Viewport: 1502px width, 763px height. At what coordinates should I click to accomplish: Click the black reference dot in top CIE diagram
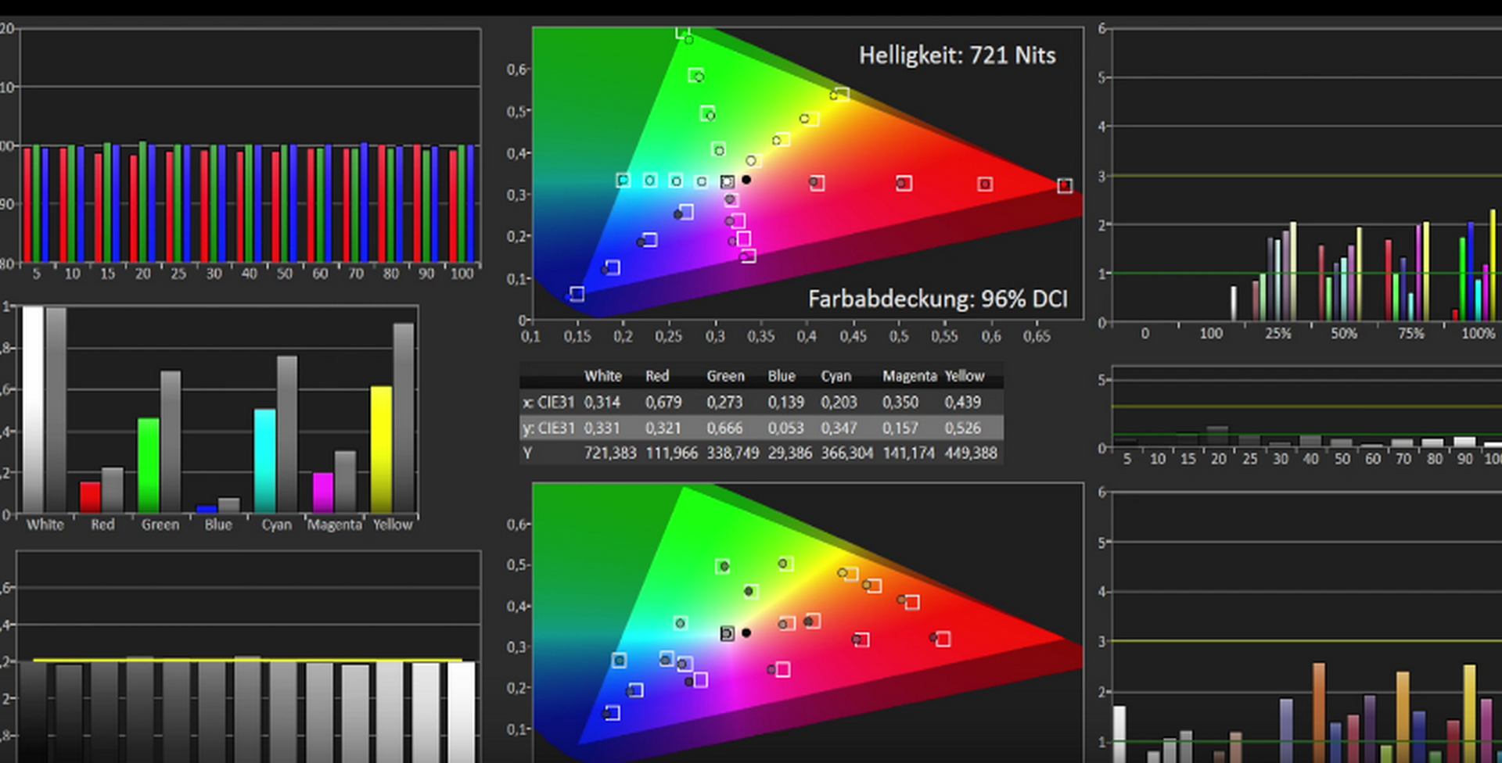pos(746,180)
